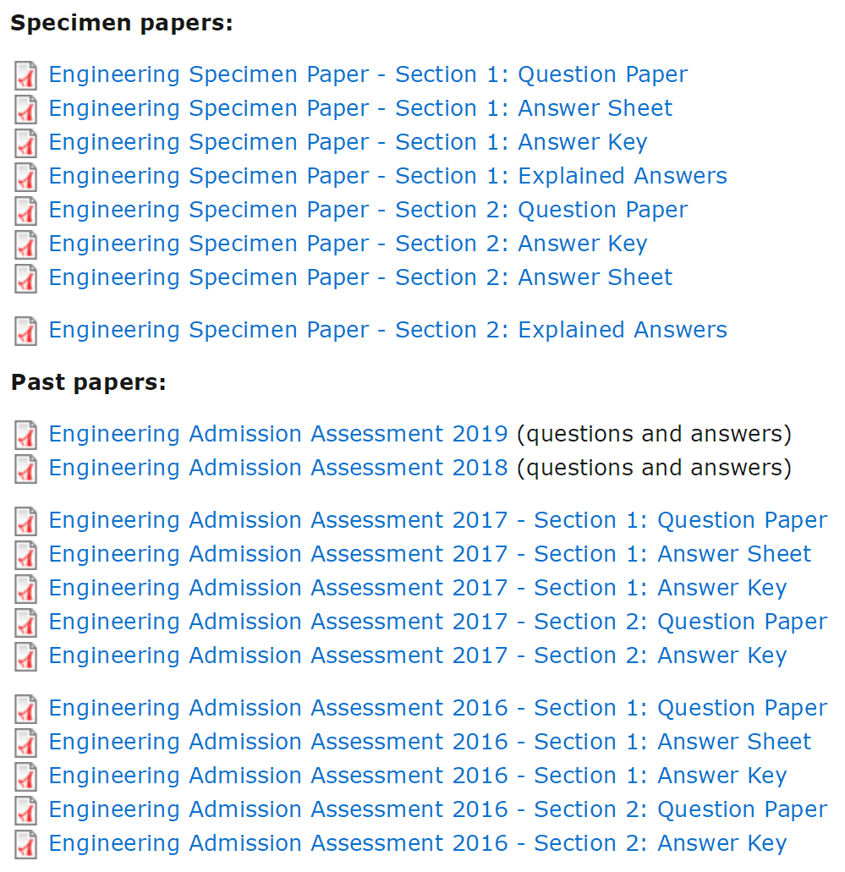
Task: Open 2017 Section 2 Question Paper link
Action: 437,622
